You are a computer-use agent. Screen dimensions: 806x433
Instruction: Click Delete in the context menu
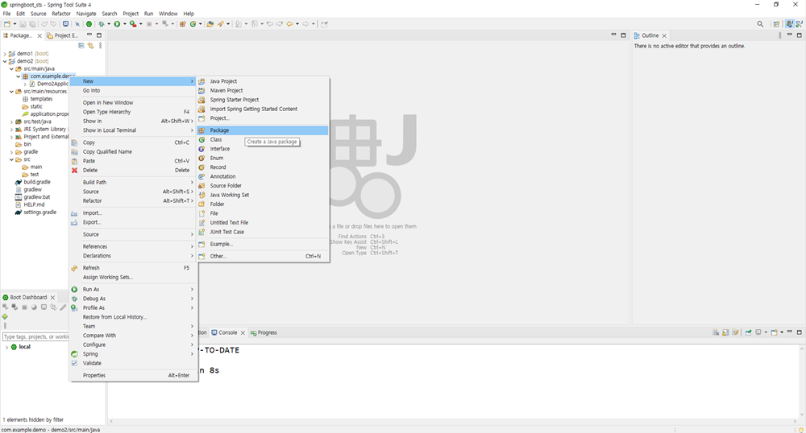pyautogui.click(x=133, y=170)
